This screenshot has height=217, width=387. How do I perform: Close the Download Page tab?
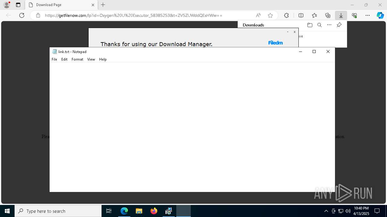pos(93,5)
